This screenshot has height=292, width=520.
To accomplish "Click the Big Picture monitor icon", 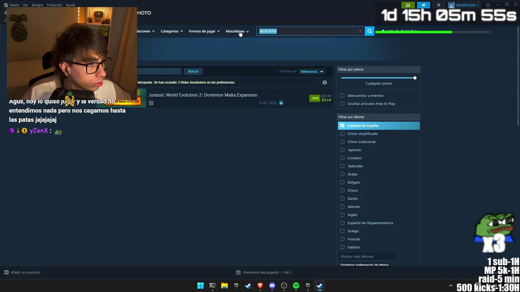I will coord(488,5).
